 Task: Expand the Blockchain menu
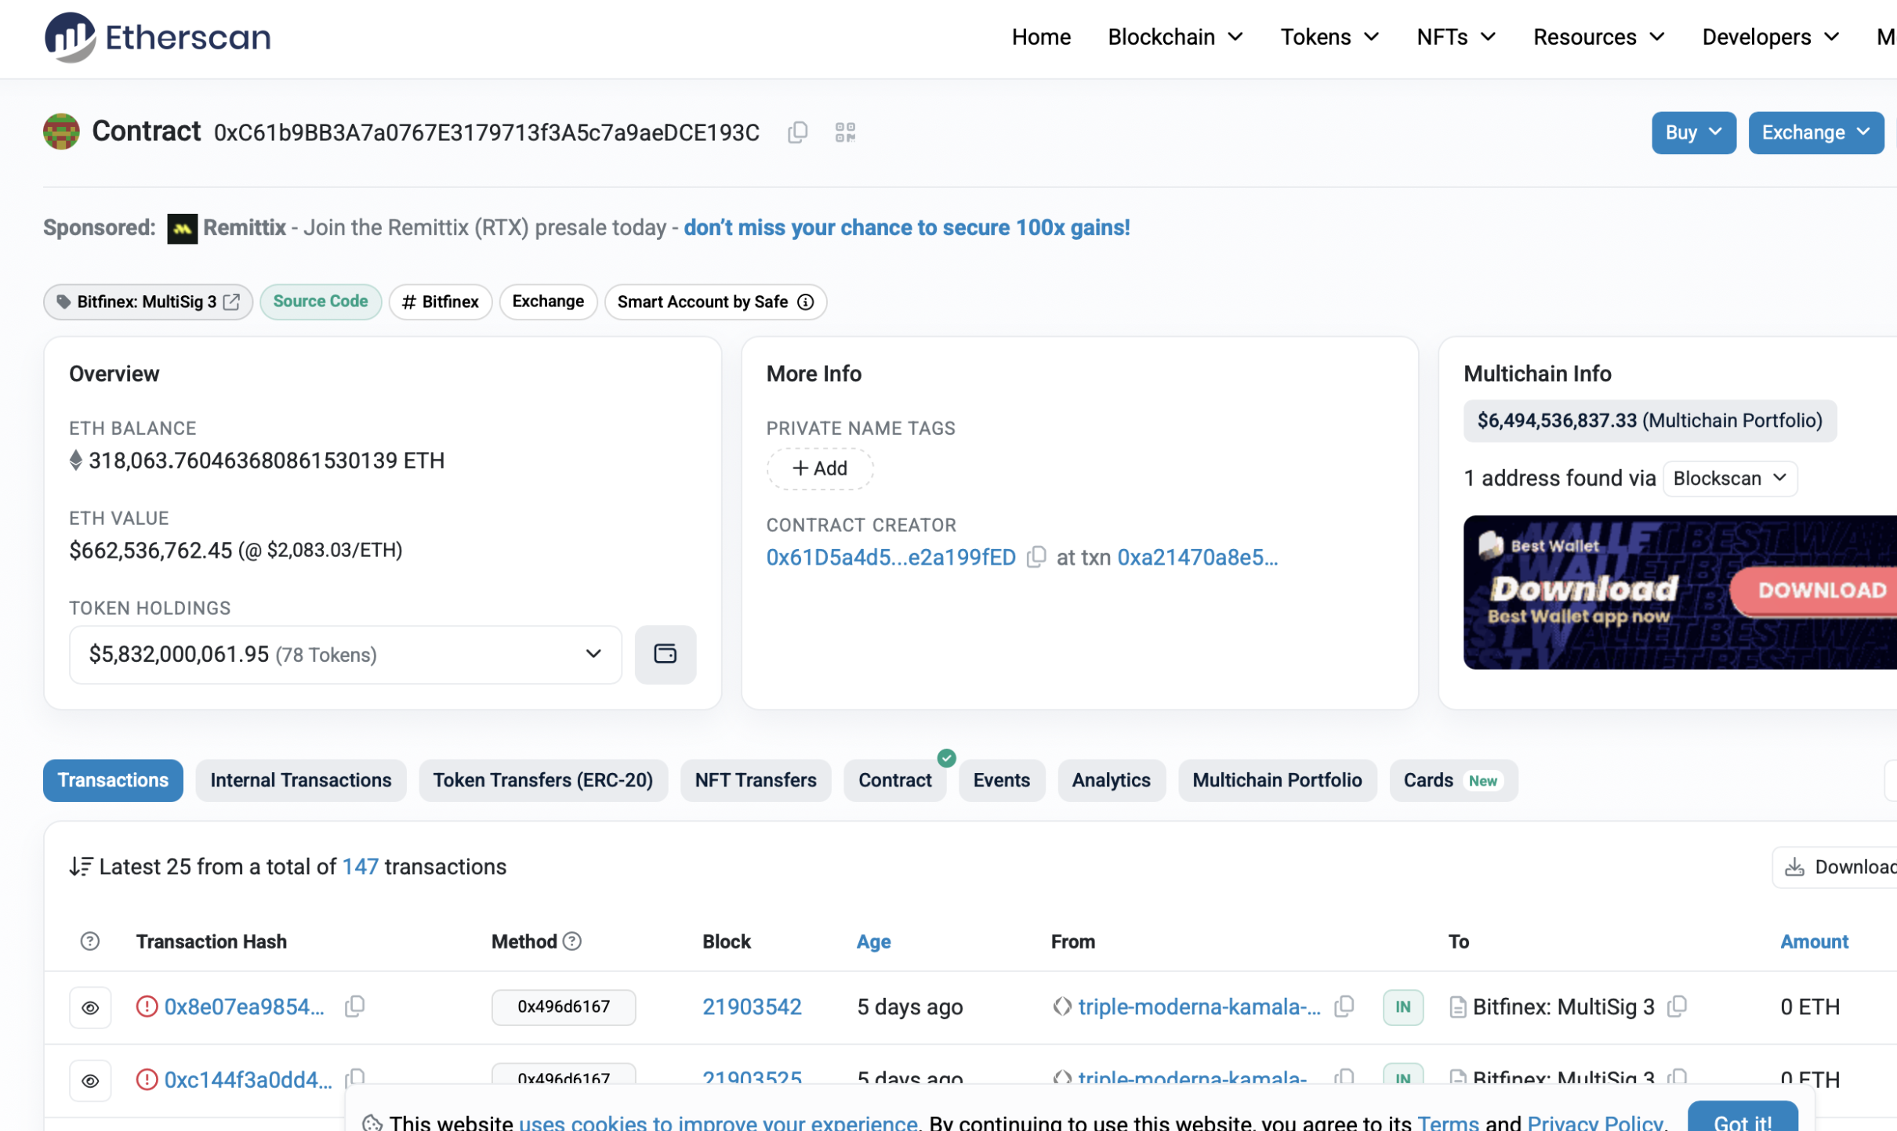point(1175,37)
